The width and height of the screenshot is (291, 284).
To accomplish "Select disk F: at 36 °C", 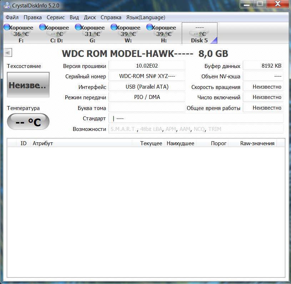I will pos(21,33).
